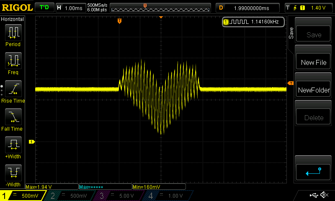The width and height of the screenshot is (335, 201).
Task: Click the back return arrow button
Action: [313, 172]
